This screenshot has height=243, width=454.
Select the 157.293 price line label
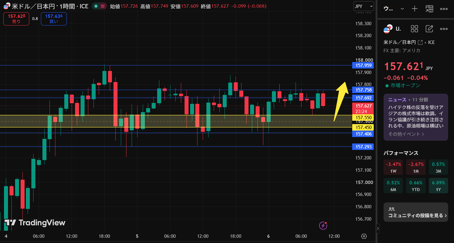(364, 147)
